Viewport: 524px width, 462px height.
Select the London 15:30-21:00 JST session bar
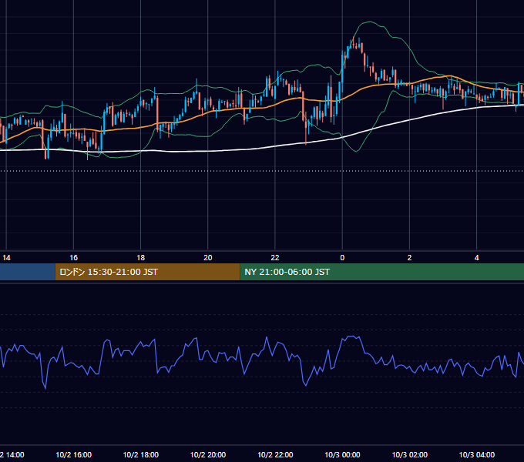pos(147,272)
